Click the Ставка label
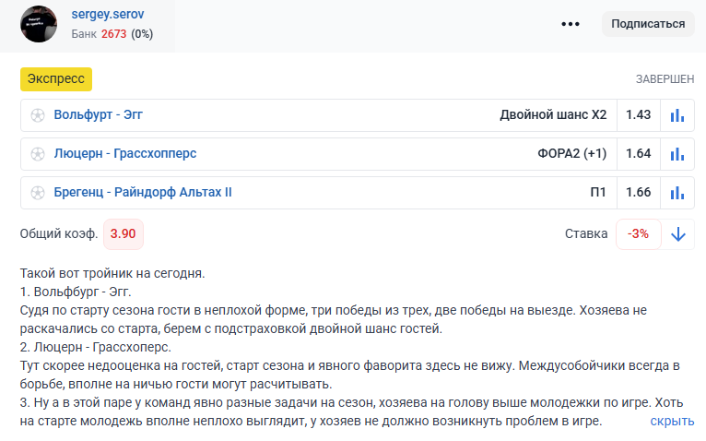Viewport: 706px width, 441px height. click(586, 234)
